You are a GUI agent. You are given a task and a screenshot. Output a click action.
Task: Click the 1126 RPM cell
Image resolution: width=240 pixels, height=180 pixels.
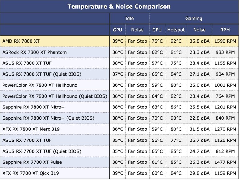(225, 140)
